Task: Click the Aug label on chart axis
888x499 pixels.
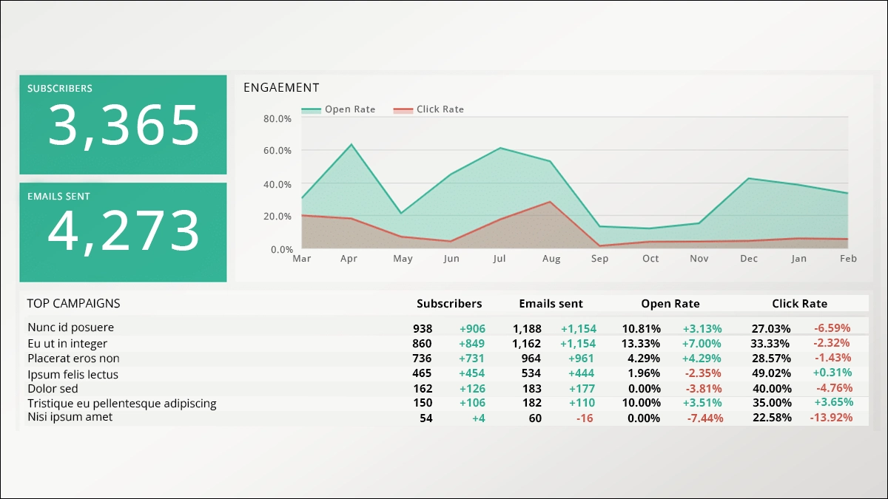Action: coord(551,259)
